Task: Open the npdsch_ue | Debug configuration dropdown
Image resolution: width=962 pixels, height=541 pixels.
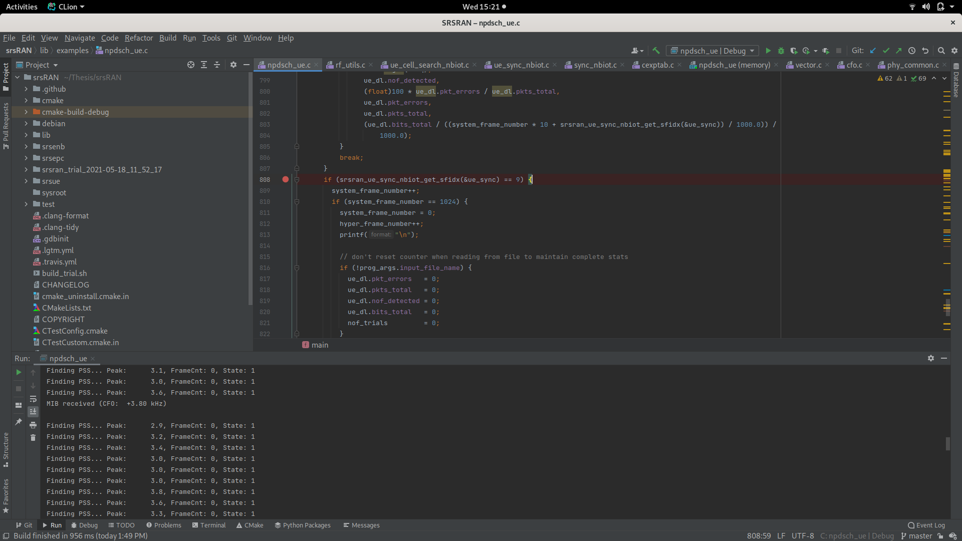Action: click(712, 51)
